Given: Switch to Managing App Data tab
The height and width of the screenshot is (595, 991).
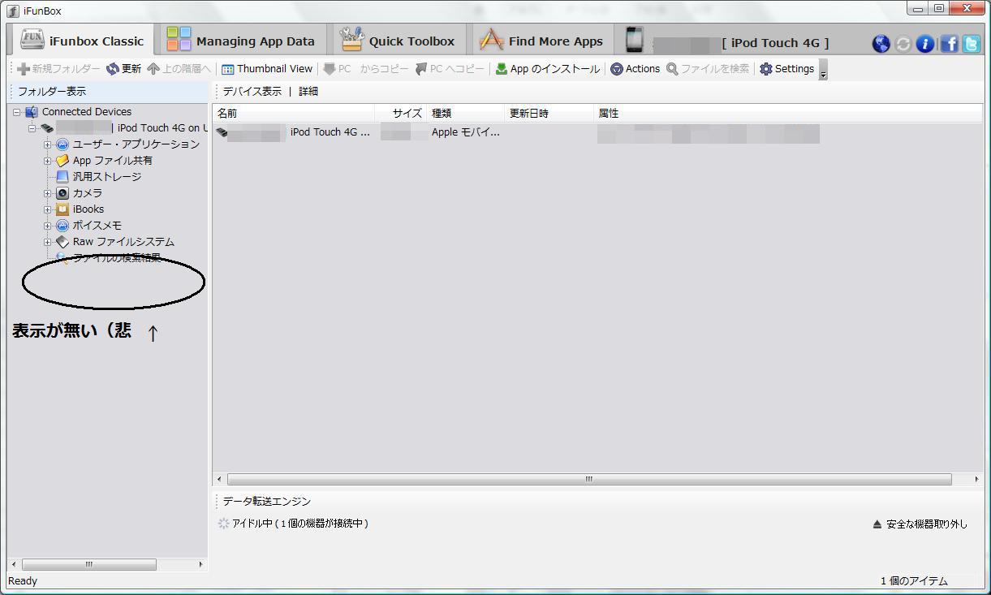Looking at the screenshot, I should click(x=240, y=41).
